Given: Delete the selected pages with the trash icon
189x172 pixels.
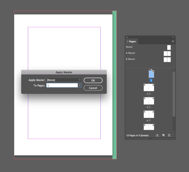Looking at the screenshot, I should coord(169,135).
